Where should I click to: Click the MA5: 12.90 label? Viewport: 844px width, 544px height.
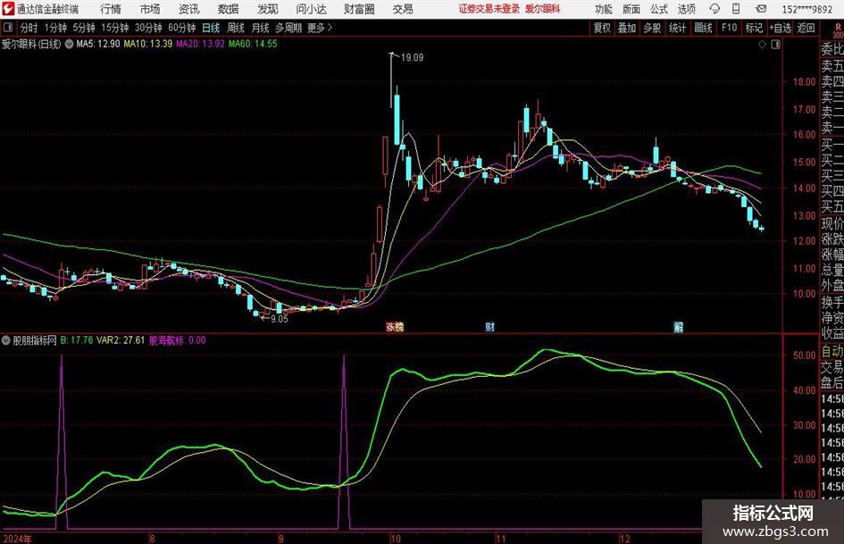[x=98, y=44]
